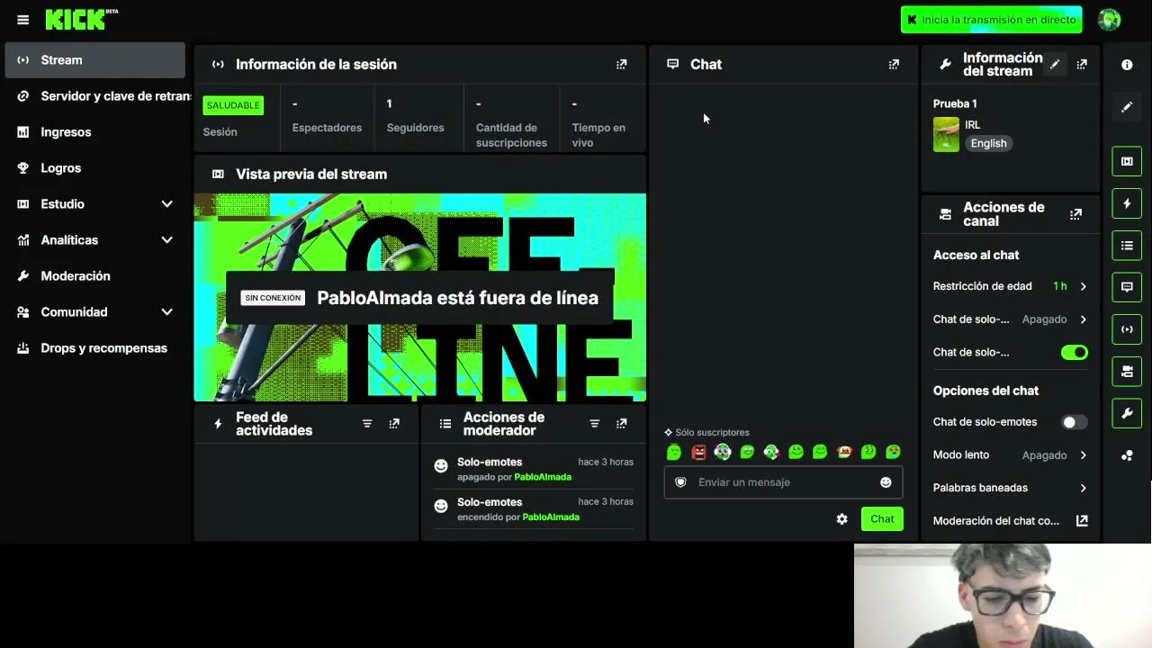Open Modo lento options chevron
This screenshot has width=1152, height=648.
pos(1083,455)
